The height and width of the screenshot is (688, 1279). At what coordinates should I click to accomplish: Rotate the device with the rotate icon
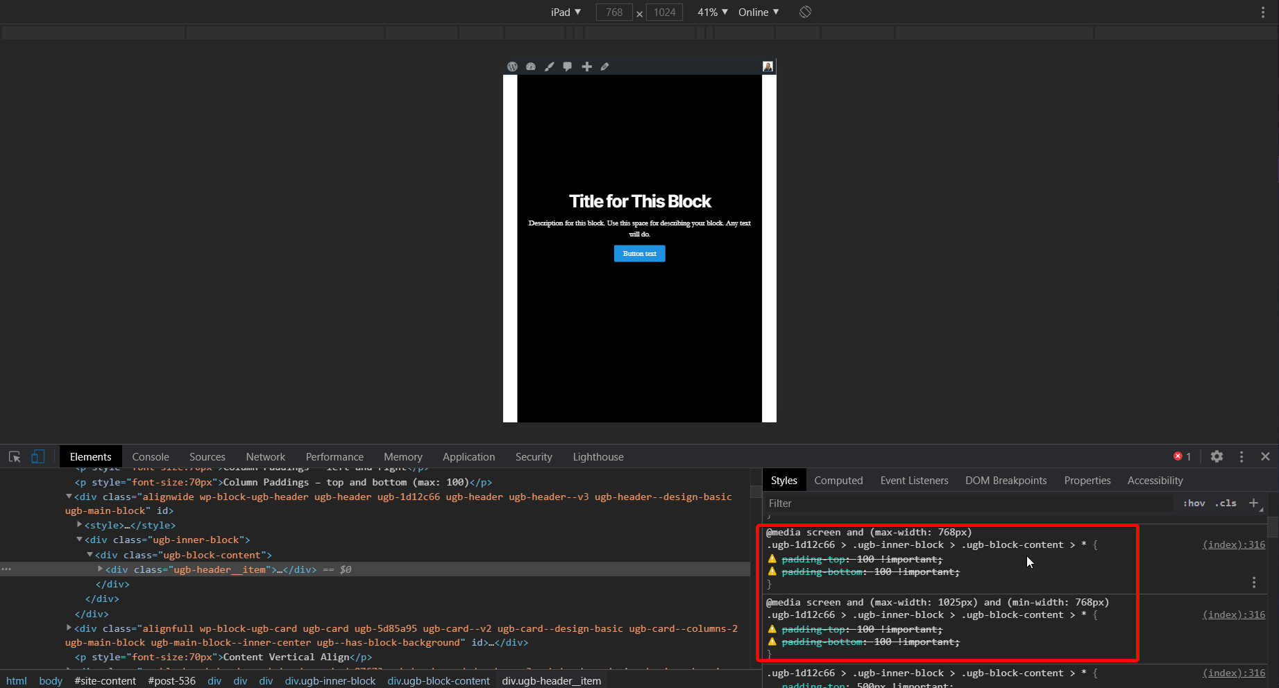click(x=805, y=12)
